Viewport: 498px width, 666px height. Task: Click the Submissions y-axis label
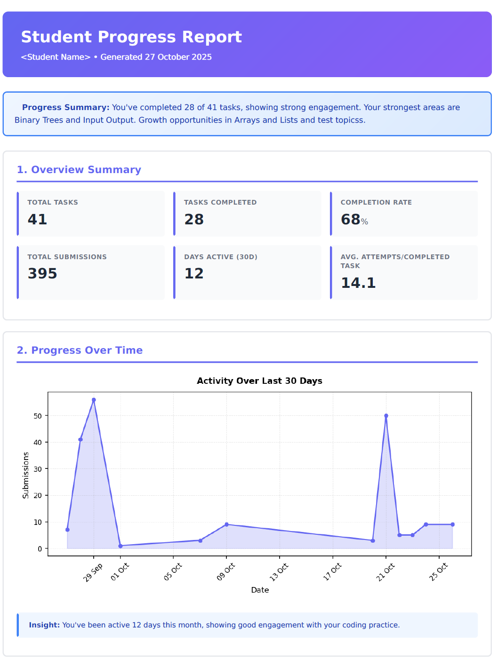click(26, 475)
